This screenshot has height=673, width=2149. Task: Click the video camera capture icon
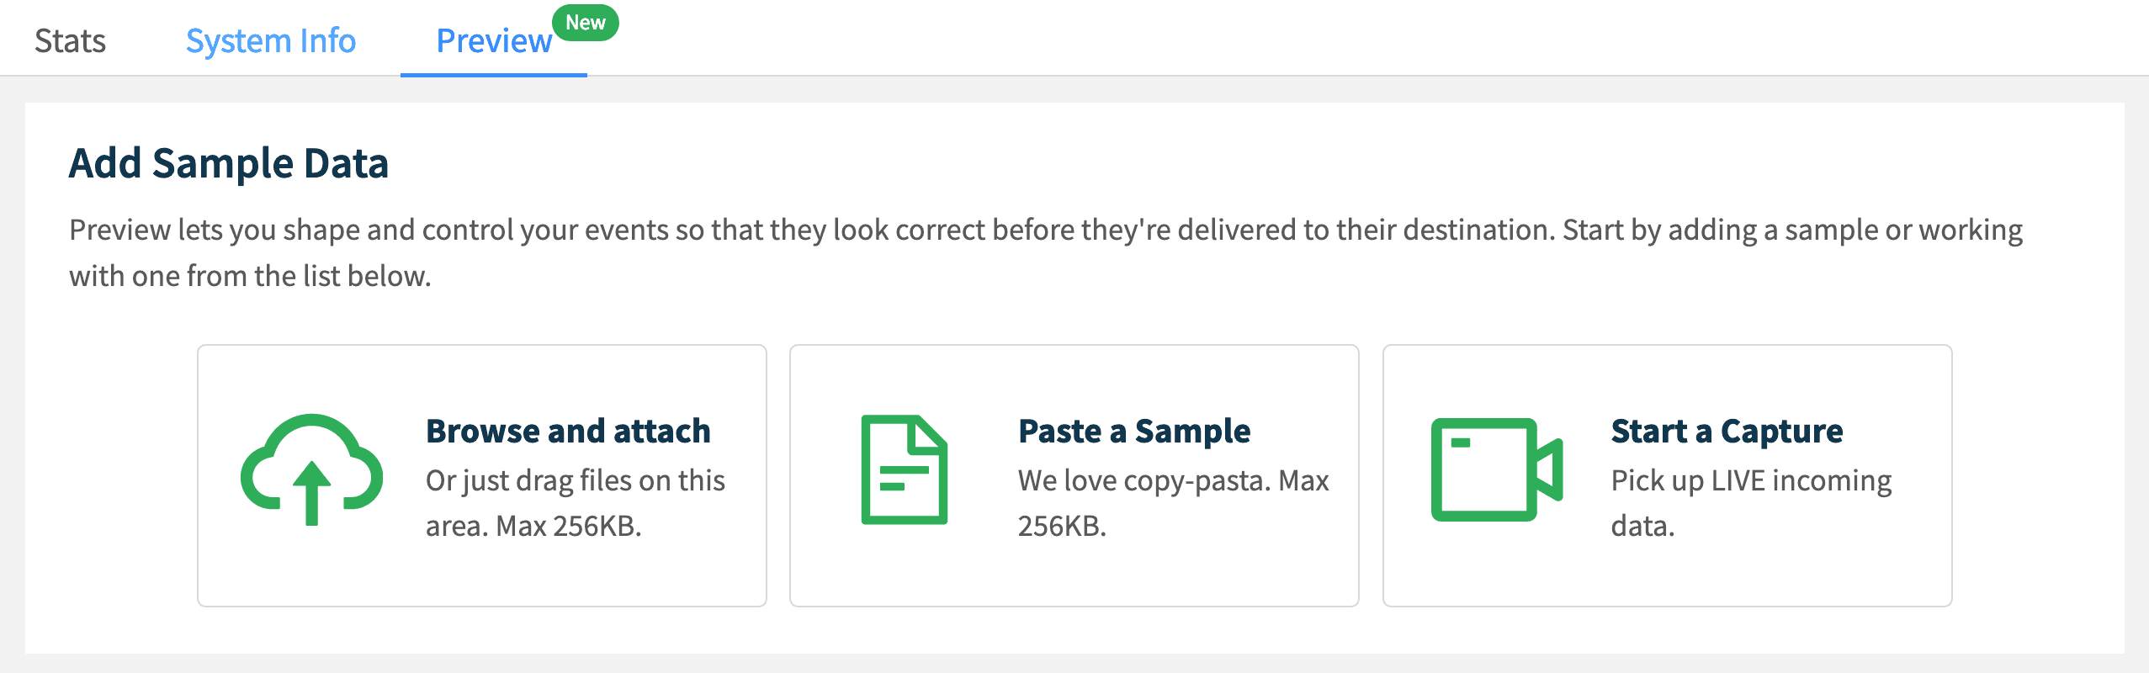coord(1496,469)
